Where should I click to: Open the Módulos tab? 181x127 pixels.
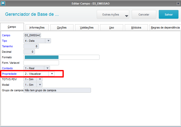click(x=136, y=27)
